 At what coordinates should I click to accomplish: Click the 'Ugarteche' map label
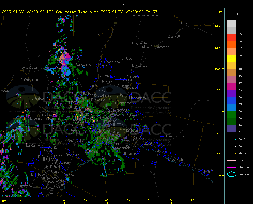pyautogui.click(x=76, y=141)
